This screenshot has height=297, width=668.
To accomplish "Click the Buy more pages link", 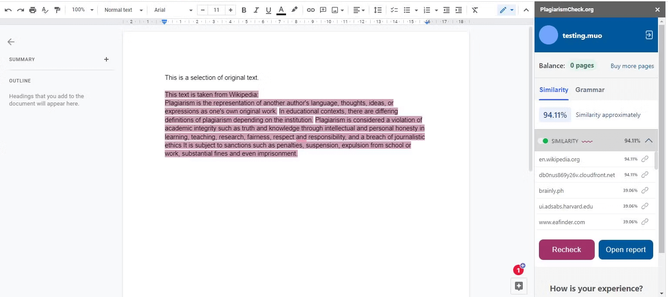I will click(x=632, y=66).
